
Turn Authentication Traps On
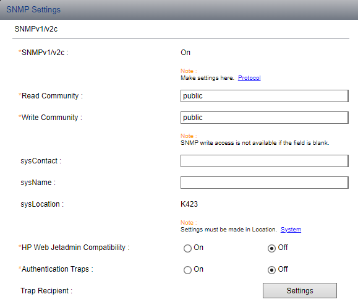[187, 270]
